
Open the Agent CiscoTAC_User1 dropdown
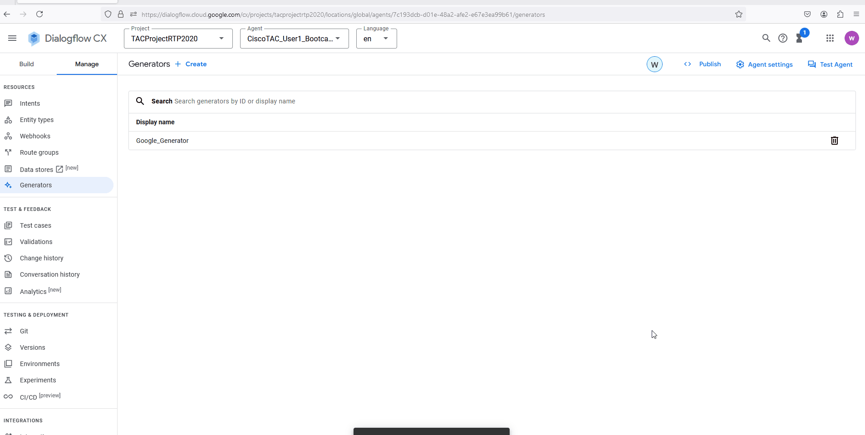pos(295,39)
